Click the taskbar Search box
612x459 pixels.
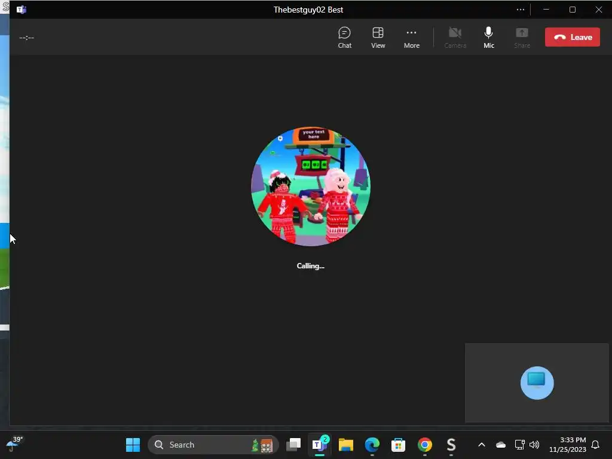[x=213, y=445]
